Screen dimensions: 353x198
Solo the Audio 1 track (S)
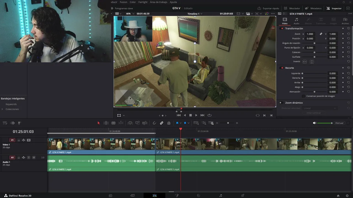(29, 158)
